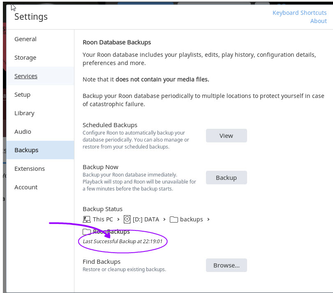Click the '[D:] DATA' path label
This screenshot has width=333, height=293.
[x=146, y=219]
